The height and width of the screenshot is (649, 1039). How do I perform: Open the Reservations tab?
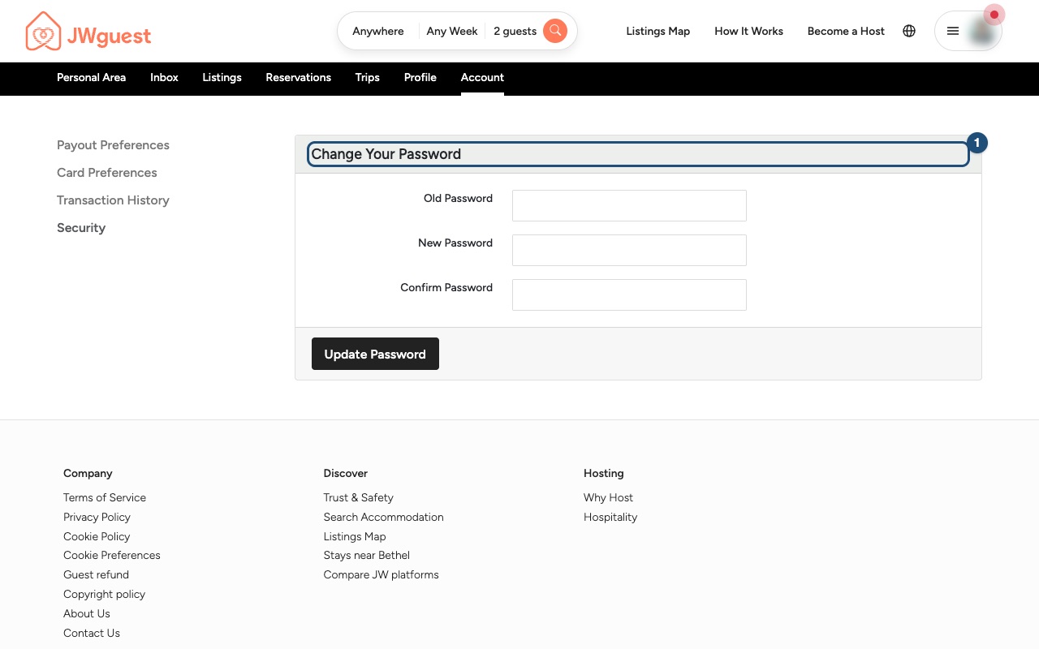(299, 78)
